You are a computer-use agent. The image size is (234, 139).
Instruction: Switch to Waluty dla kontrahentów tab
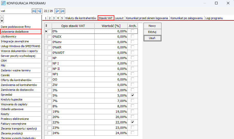(x=81, y=18)
